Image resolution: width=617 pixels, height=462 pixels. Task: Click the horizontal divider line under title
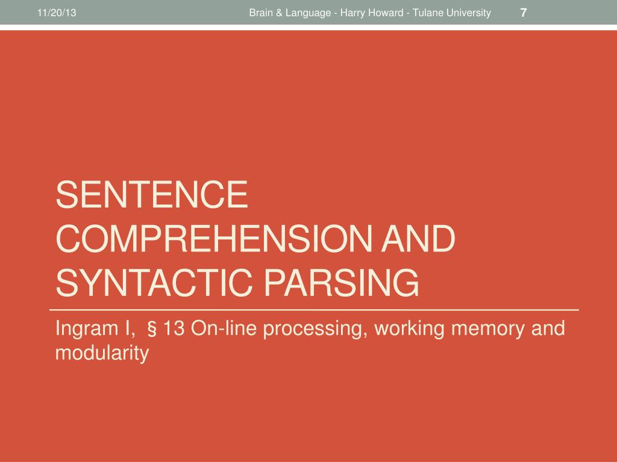point(314,310)
